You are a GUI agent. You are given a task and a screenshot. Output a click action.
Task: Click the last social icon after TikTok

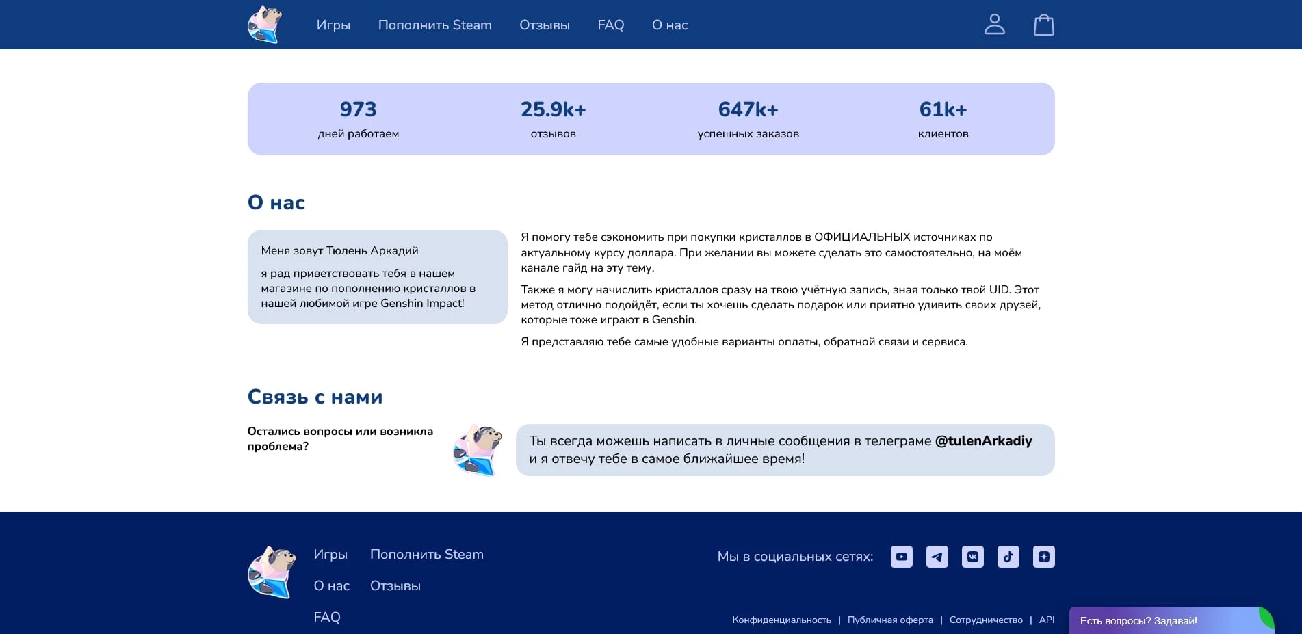(x=1043, y=556)
